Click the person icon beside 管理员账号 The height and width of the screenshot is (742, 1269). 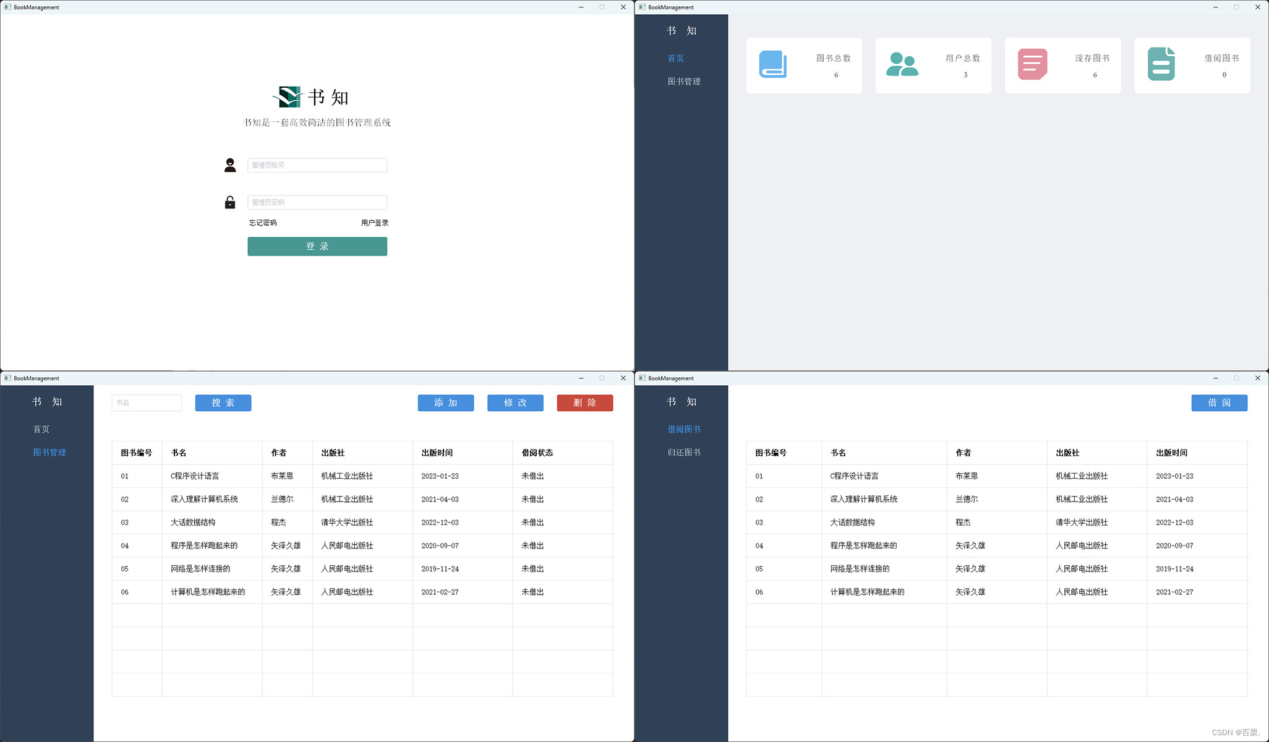point(230,165)
